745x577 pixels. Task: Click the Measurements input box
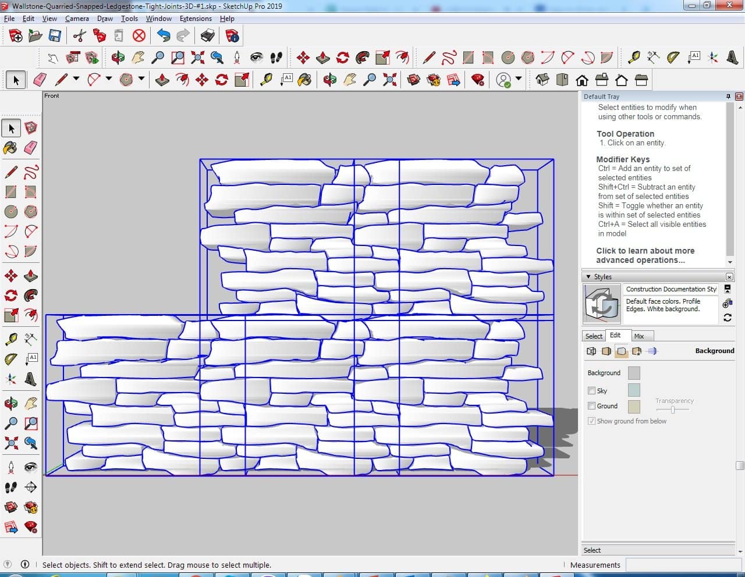pos(681,565)
